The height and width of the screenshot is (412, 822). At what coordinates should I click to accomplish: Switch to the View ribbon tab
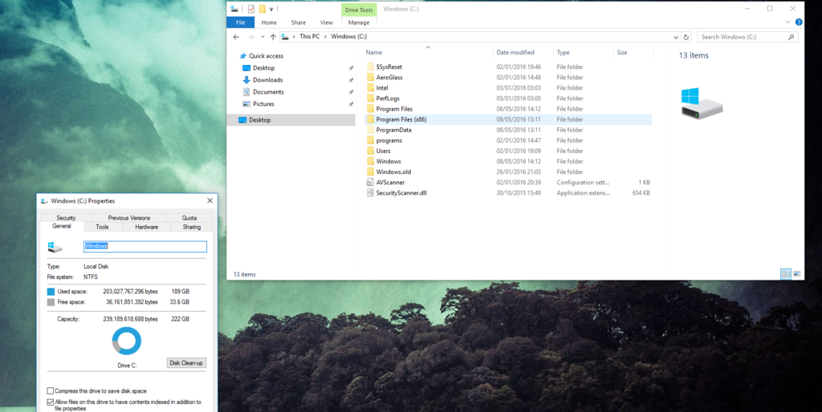point(327,22)
